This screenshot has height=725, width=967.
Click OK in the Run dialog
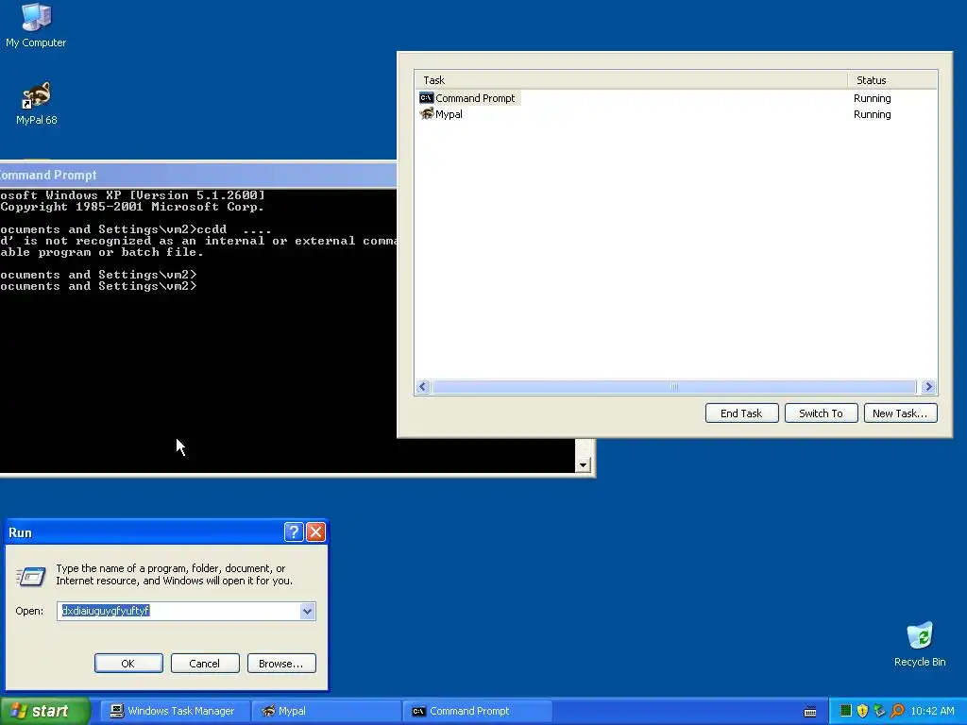tap(128, 664)
